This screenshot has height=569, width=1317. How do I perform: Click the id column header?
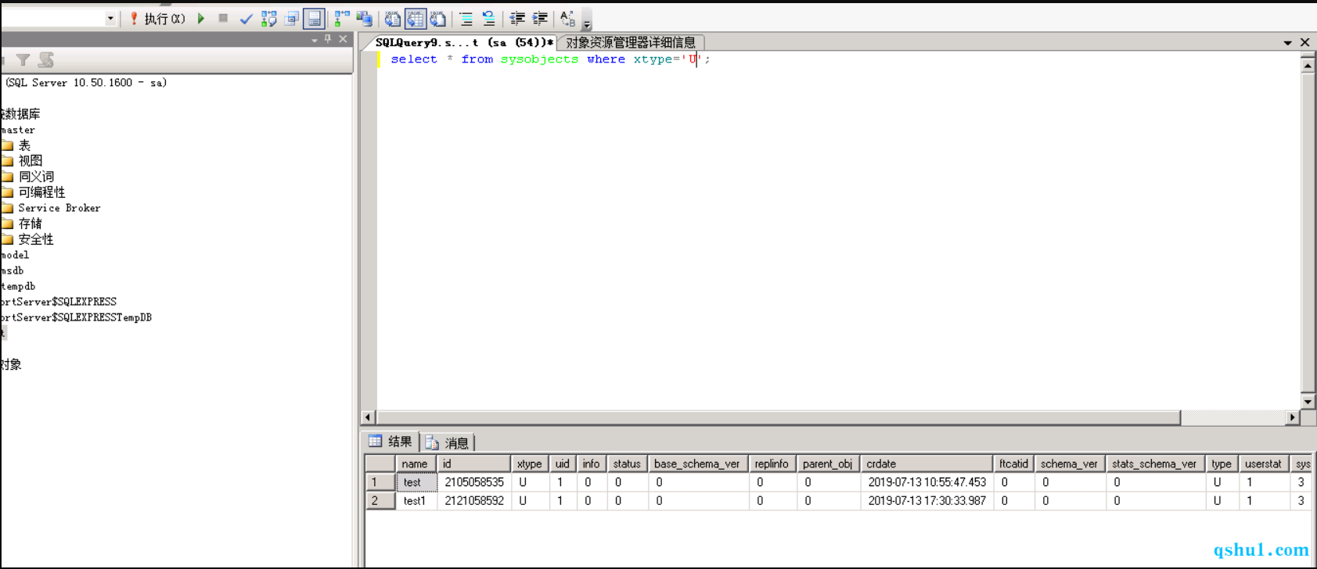click(474, 463)
